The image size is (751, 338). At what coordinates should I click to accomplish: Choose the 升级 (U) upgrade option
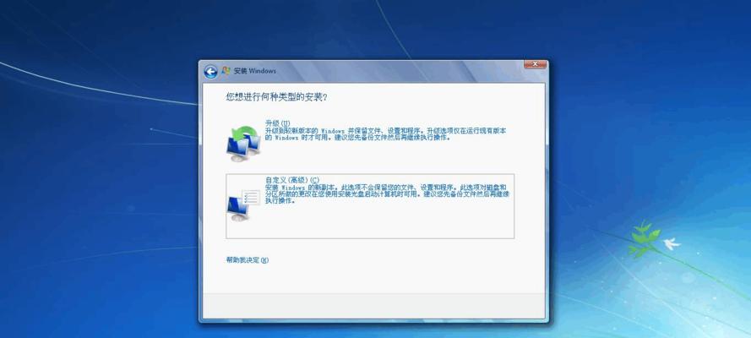[x=278, y=123]
